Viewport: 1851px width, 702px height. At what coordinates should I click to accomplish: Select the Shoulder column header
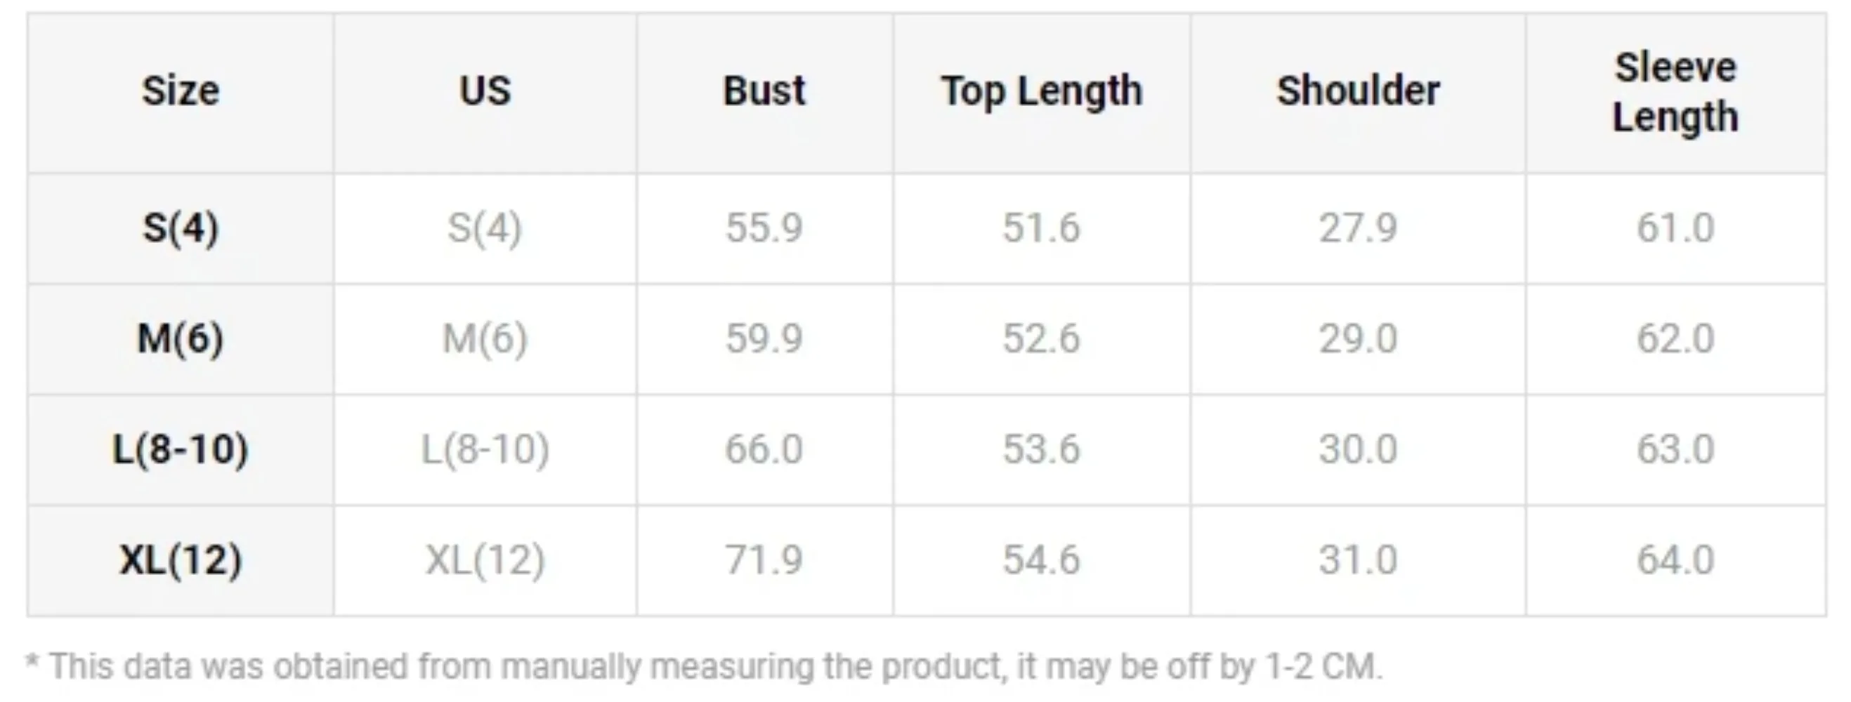click(x=1357, y=91)
